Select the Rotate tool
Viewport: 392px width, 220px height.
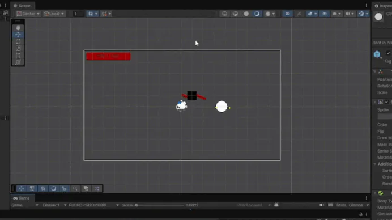pyautogui.click(x=18, y=41)
